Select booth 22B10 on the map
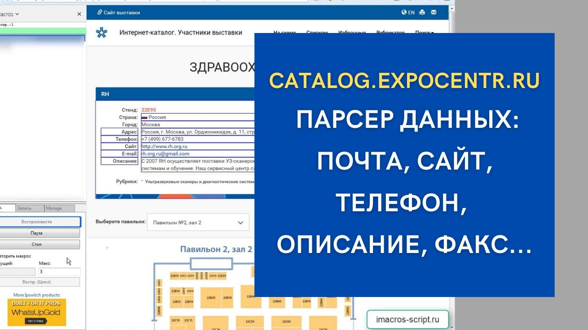The width and height of the screenshot is (588, 330). pos(175,291)
